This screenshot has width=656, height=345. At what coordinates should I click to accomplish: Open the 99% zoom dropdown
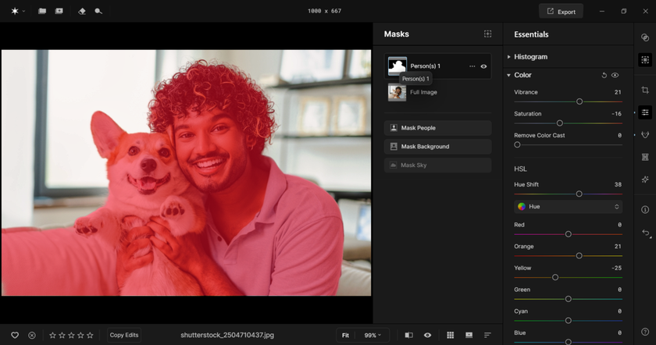pos(373,335)
